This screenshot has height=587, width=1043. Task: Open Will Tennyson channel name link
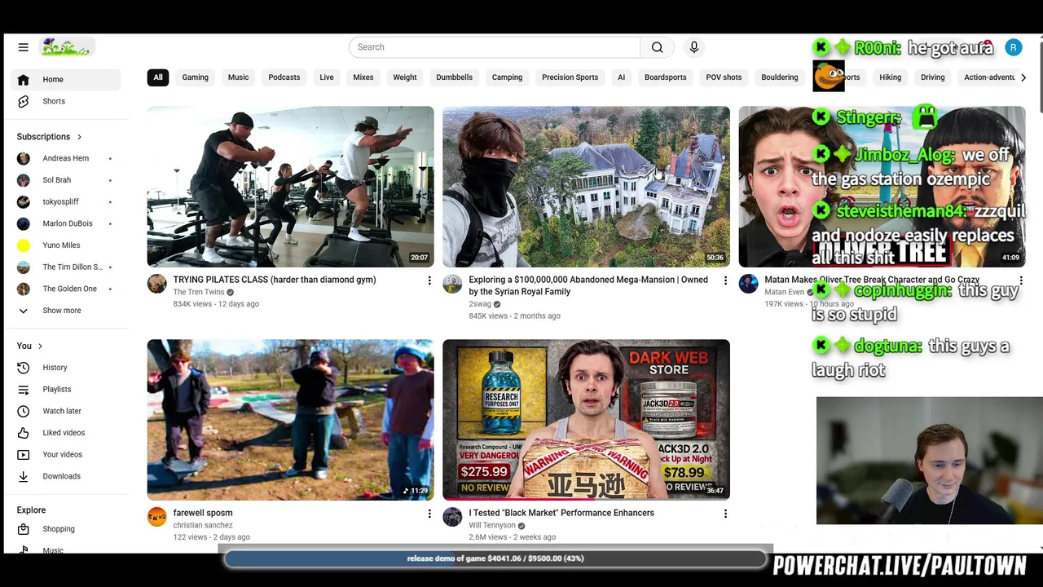click(x=491, y=525)
